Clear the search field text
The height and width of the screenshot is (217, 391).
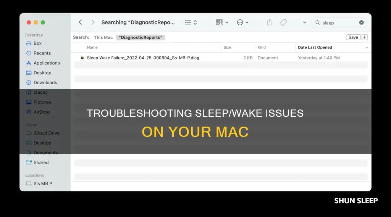361,23
